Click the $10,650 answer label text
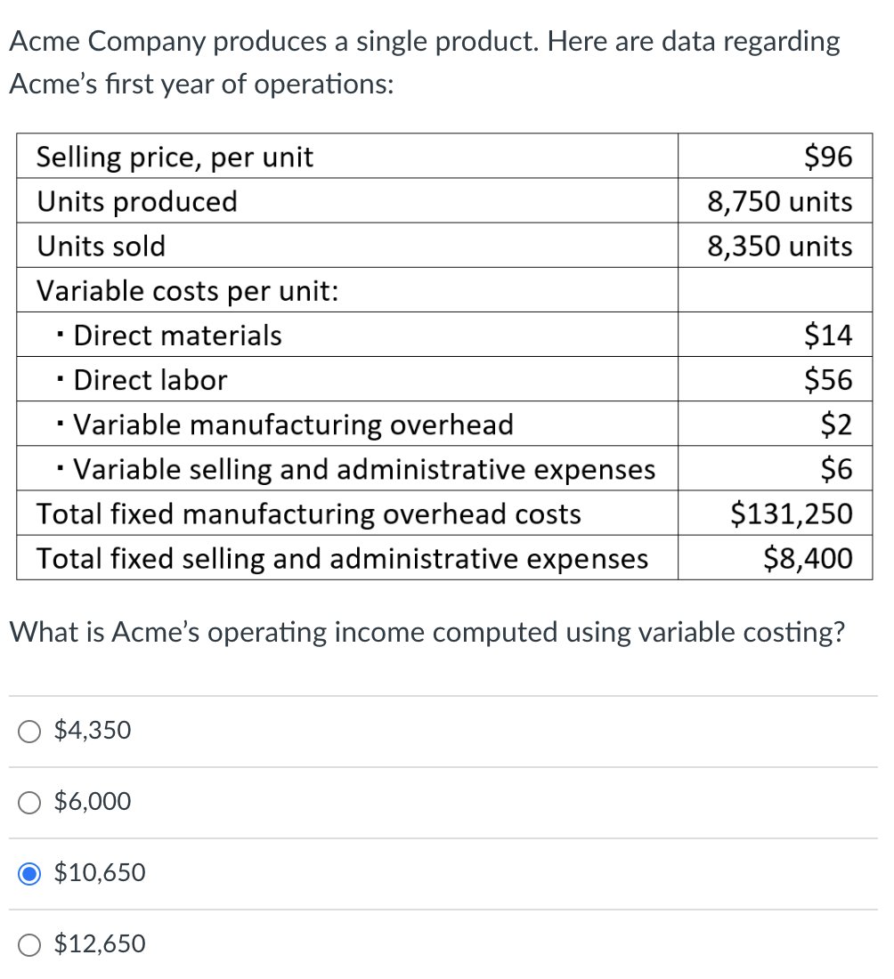Screen dimensions: 894x979 (98, 872)
